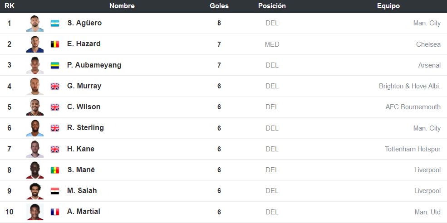Open R. Sterling's player headshot
The height and width of the screenshot is (223, 447).
pos(35,128)
